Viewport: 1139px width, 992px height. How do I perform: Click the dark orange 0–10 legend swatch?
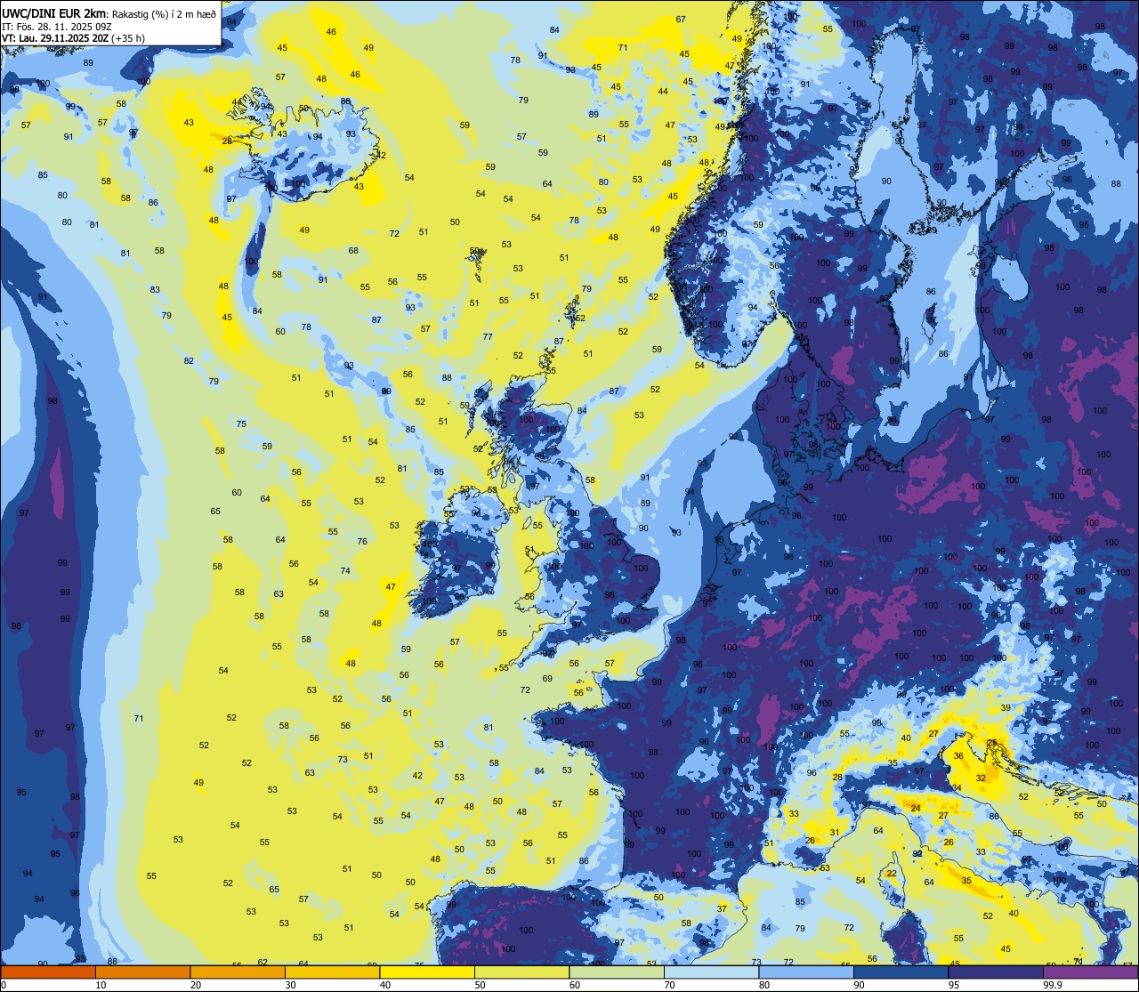pos(48,972)
